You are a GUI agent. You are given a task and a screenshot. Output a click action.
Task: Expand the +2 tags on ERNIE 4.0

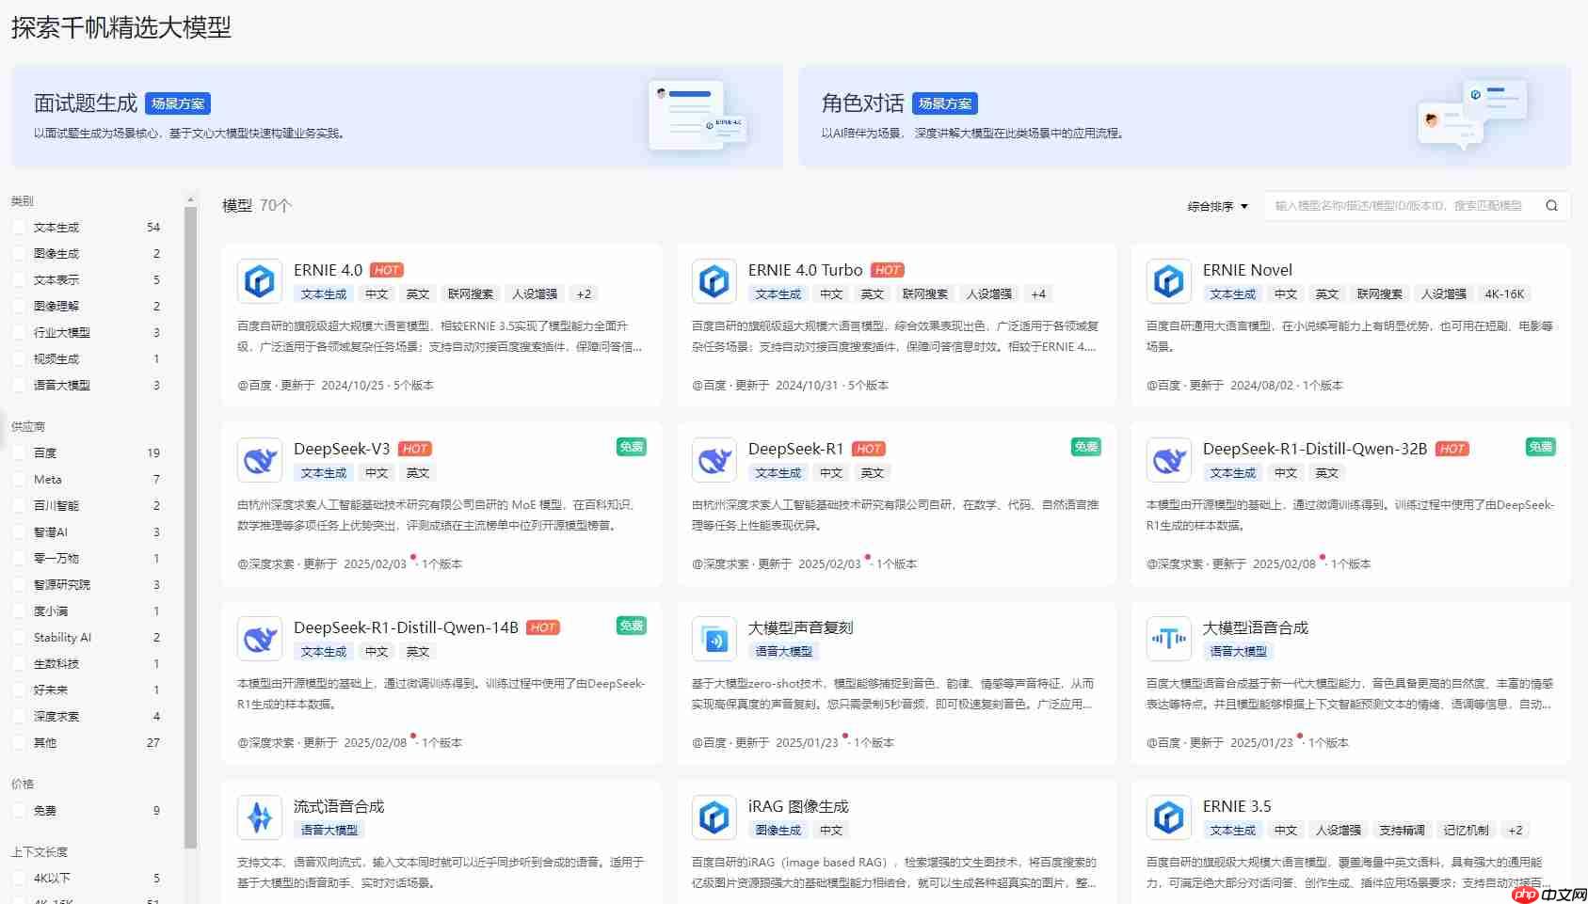[585, 294]
